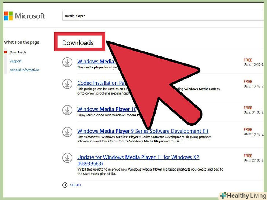Click the Downloads section heading

click(78, 43)
